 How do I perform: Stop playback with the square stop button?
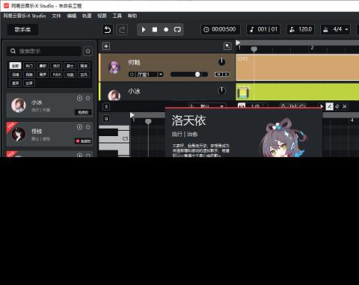pyautogui.click(x=155, y=30)
